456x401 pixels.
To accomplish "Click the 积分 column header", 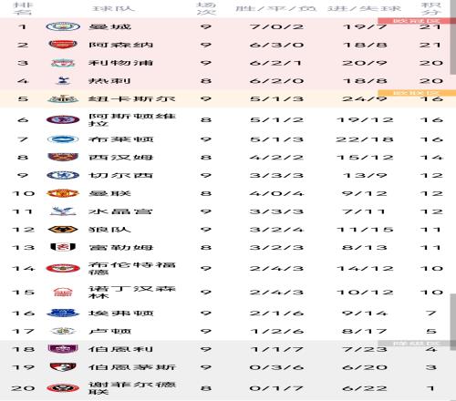I will [x=431, y=8].
